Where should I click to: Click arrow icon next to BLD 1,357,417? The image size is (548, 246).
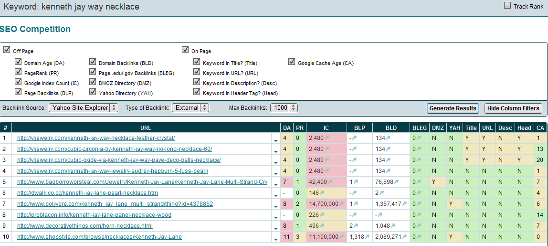404,204
